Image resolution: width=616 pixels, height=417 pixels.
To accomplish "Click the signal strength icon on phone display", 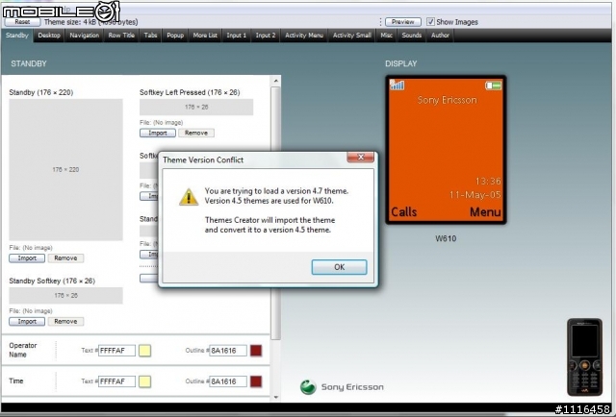I will tap(397, 85).
